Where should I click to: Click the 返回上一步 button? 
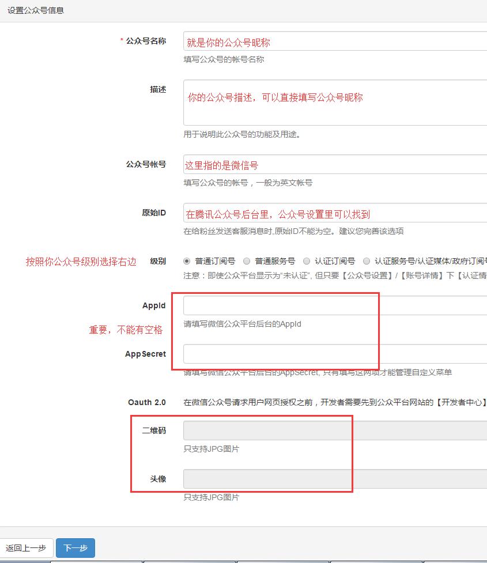pos(27,547)
